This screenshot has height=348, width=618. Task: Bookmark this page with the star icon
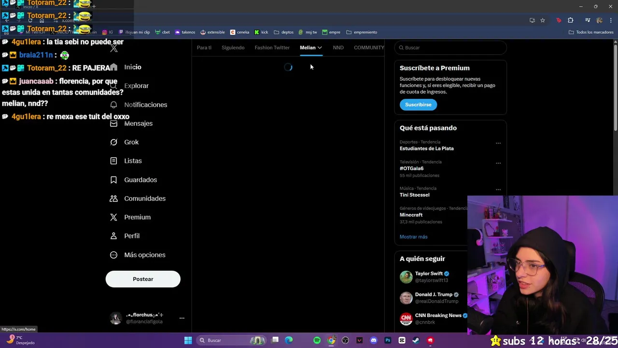click(543, 20)
